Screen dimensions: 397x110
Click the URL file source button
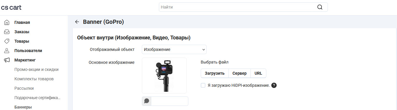click(258, 73)
